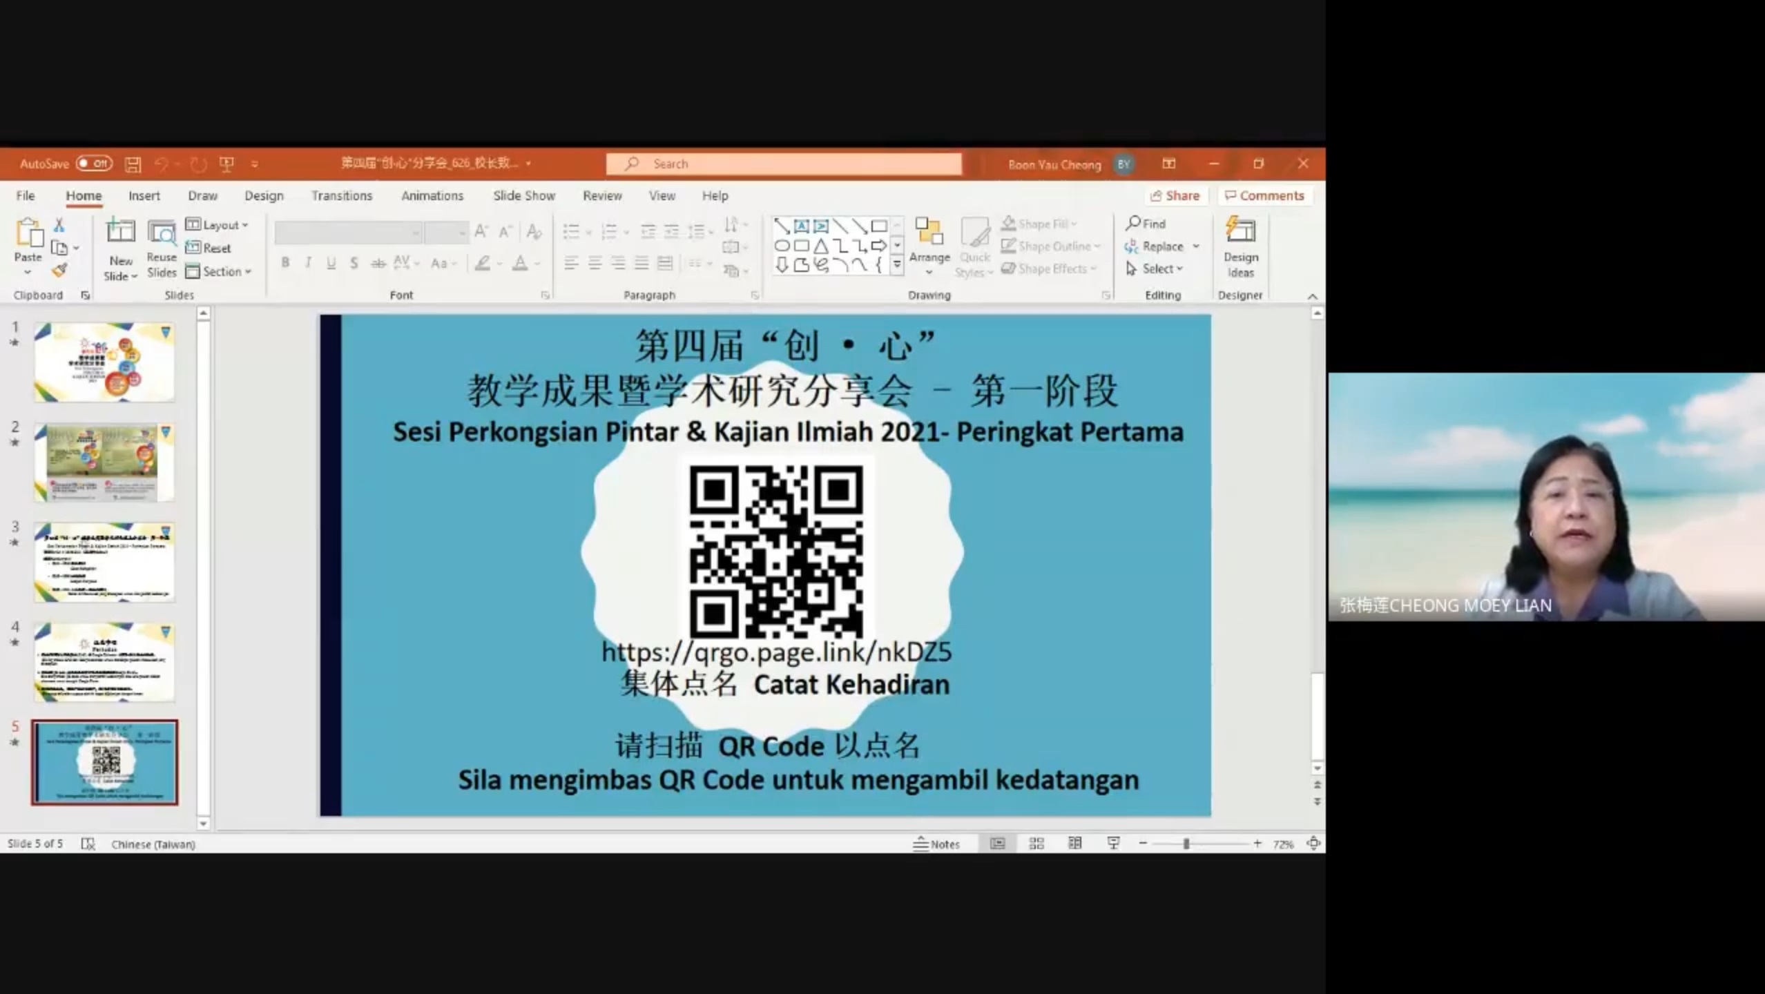Toggle Notes pane in status bar
The image size is (1765, 994).
[x=936, y=844]
